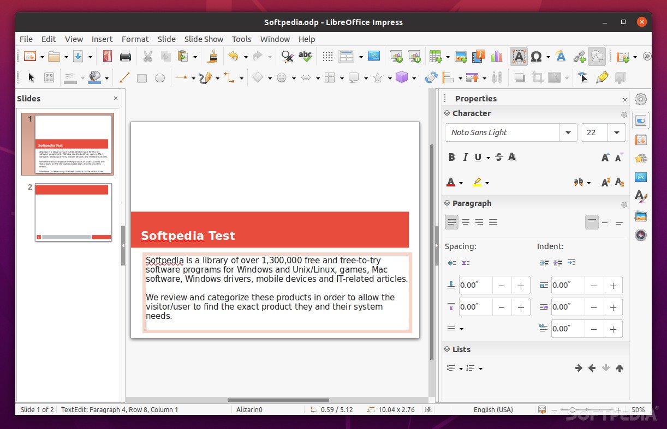Insert an image from toolbar
Image resolution: width=667 pixels, height=429 pixels.
tap(461, 56)
